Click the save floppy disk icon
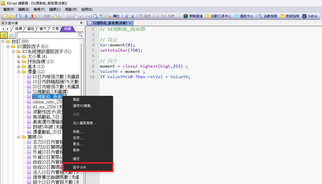This screenshot has height=184, width=322. [x=18, y=16]
